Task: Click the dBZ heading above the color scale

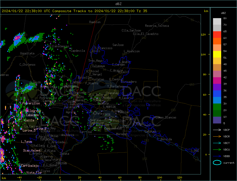Action: point(223,13)
